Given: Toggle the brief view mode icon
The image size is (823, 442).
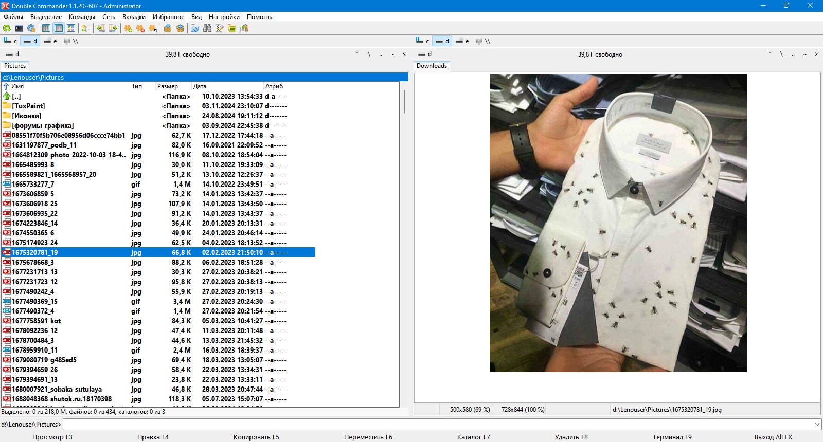Looking at the screenshot, I should point(46,28).
